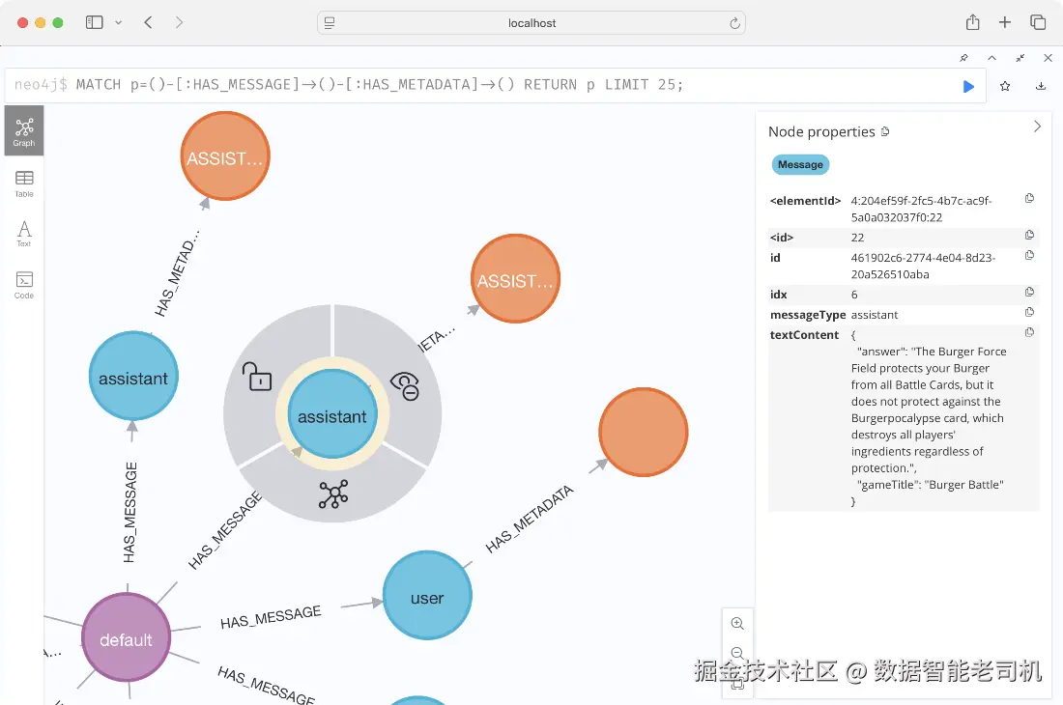Show browser tab overview
Viewport: 1063px width, 705px height.
coord(1038,22)
